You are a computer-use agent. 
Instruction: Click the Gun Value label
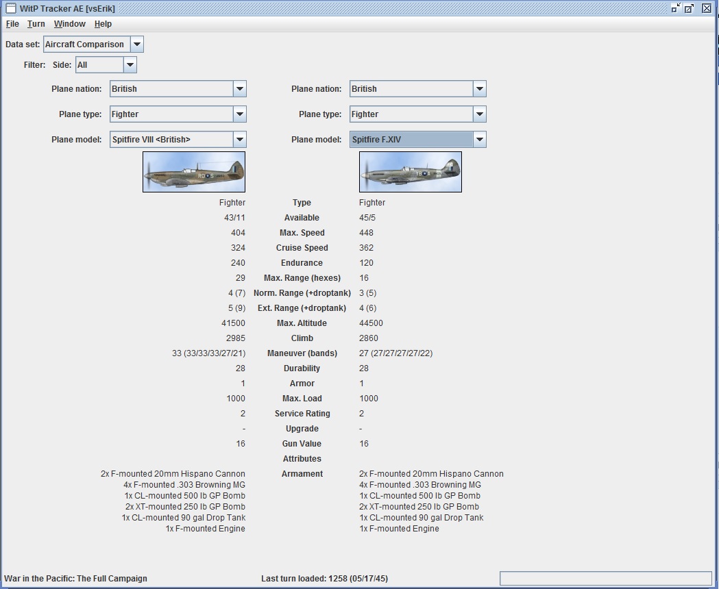[302, 444]
